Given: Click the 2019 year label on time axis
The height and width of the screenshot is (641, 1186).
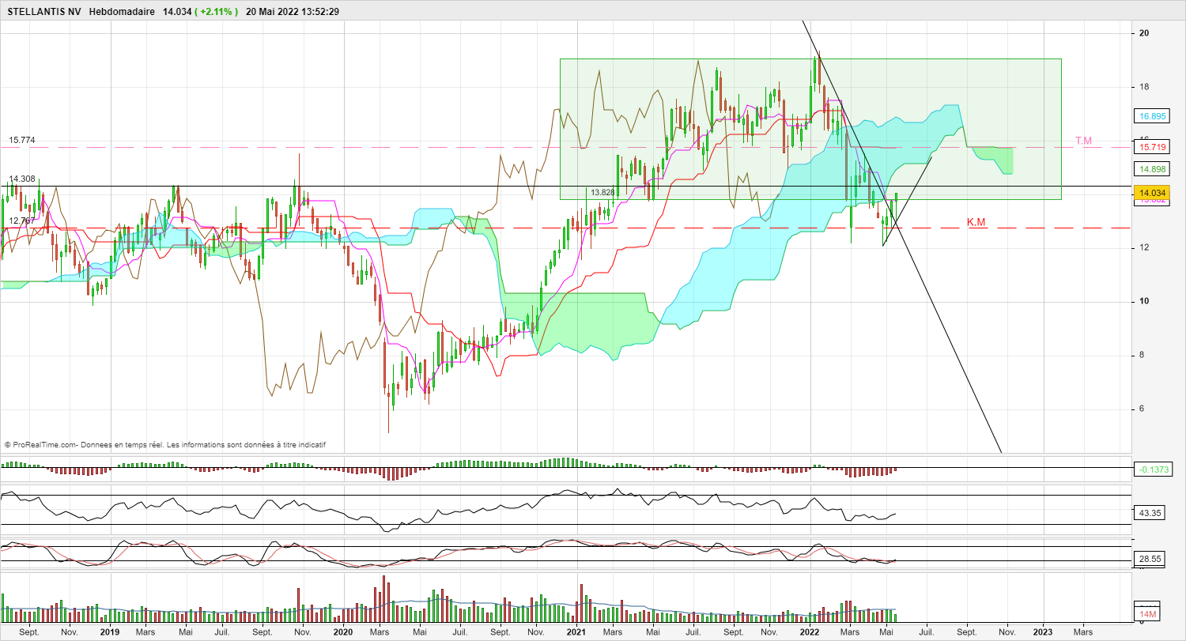Looking at the screenshot, I should pyautogui.click(x=110, y=632).
